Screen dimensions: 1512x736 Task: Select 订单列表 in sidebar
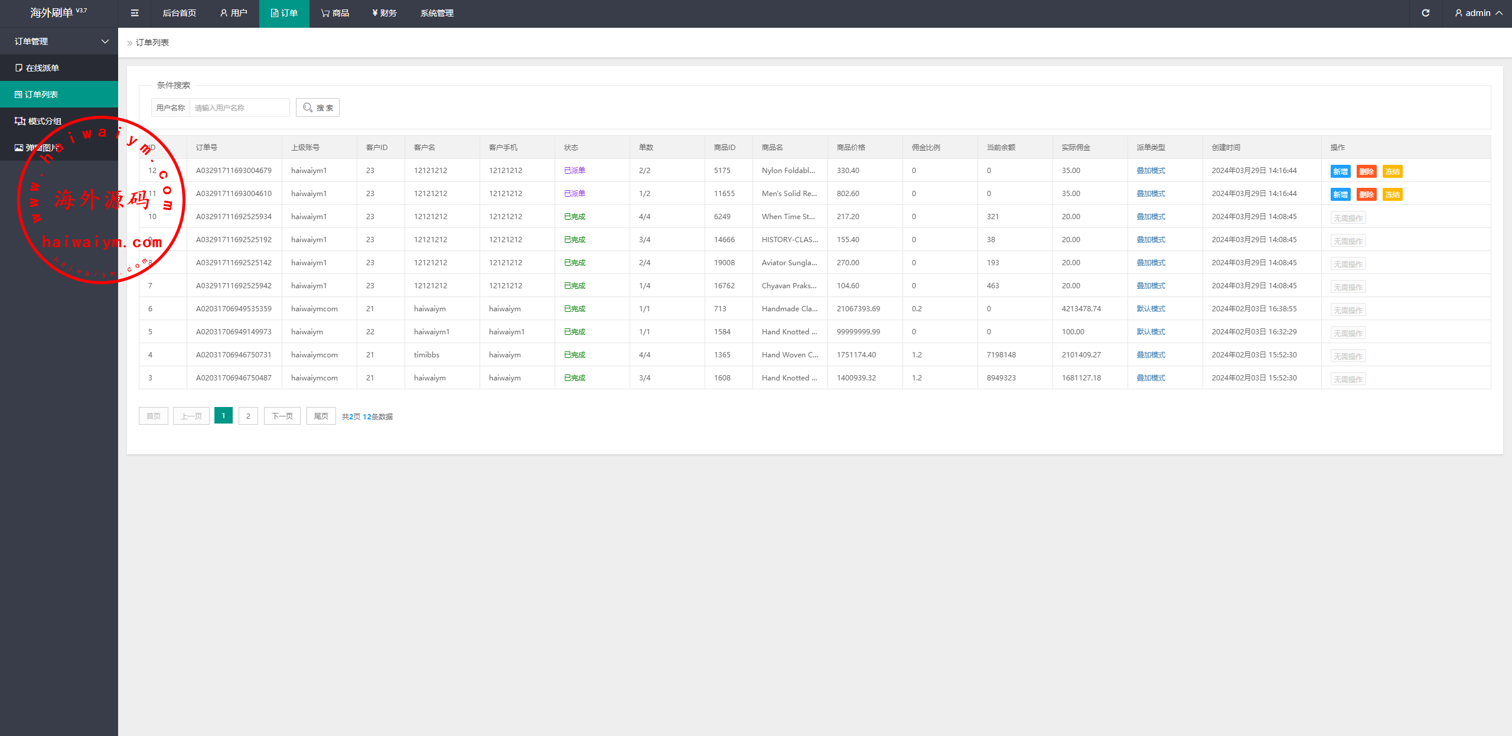coord(41,95)
